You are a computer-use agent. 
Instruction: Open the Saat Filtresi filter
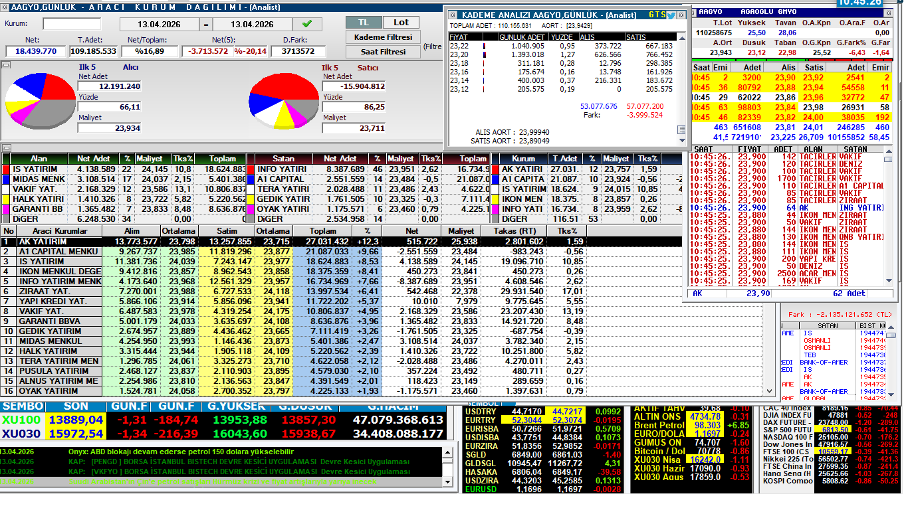pyautogui.click(x=382, y=52)
